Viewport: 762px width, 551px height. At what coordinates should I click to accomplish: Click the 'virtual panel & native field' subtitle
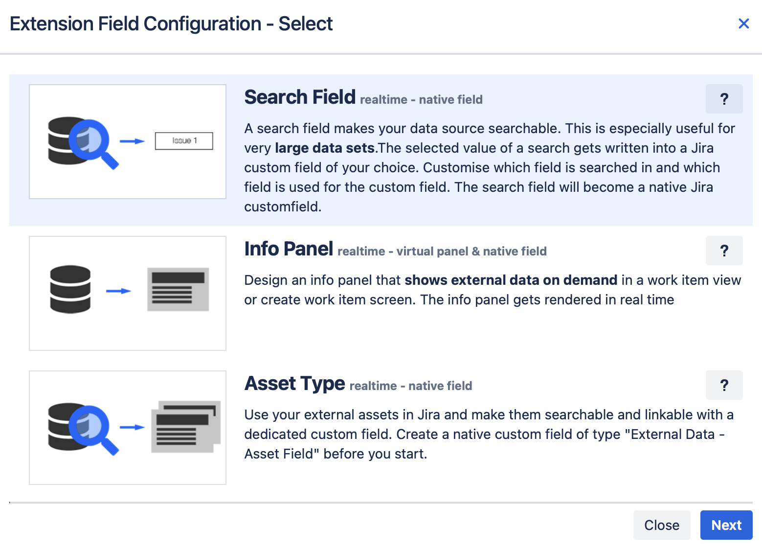(471, 252)
